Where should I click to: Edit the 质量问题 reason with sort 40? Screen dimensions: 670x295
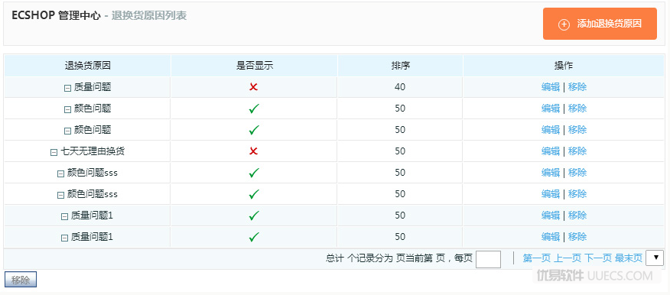pos(551,87)
